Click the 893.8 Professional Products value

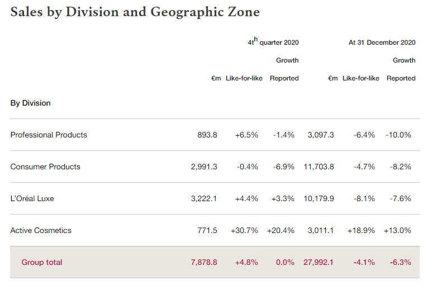pyautogui.click(x=207, y=135)
